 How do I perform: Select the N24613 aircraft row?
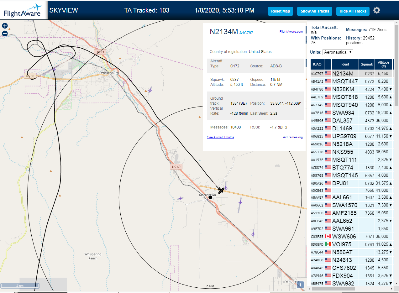coord(352,260)
